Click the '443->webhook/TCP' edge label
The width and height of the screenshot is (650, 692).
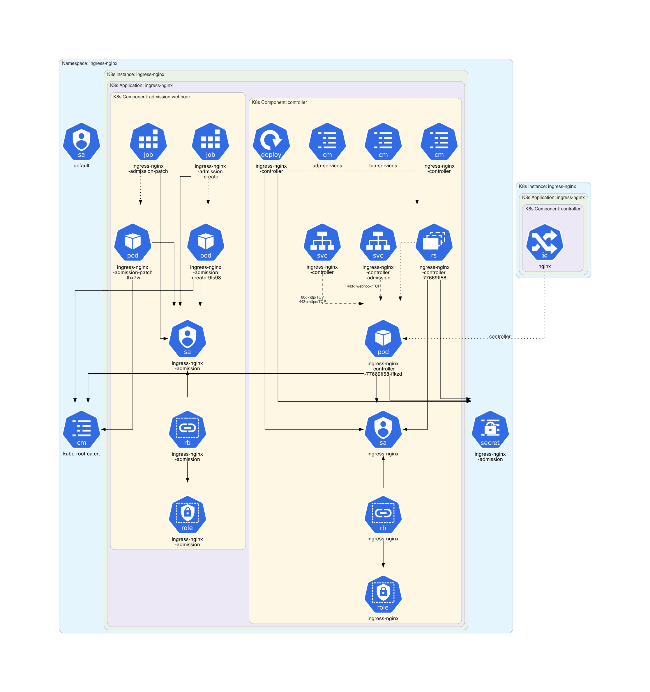(363, 286)
